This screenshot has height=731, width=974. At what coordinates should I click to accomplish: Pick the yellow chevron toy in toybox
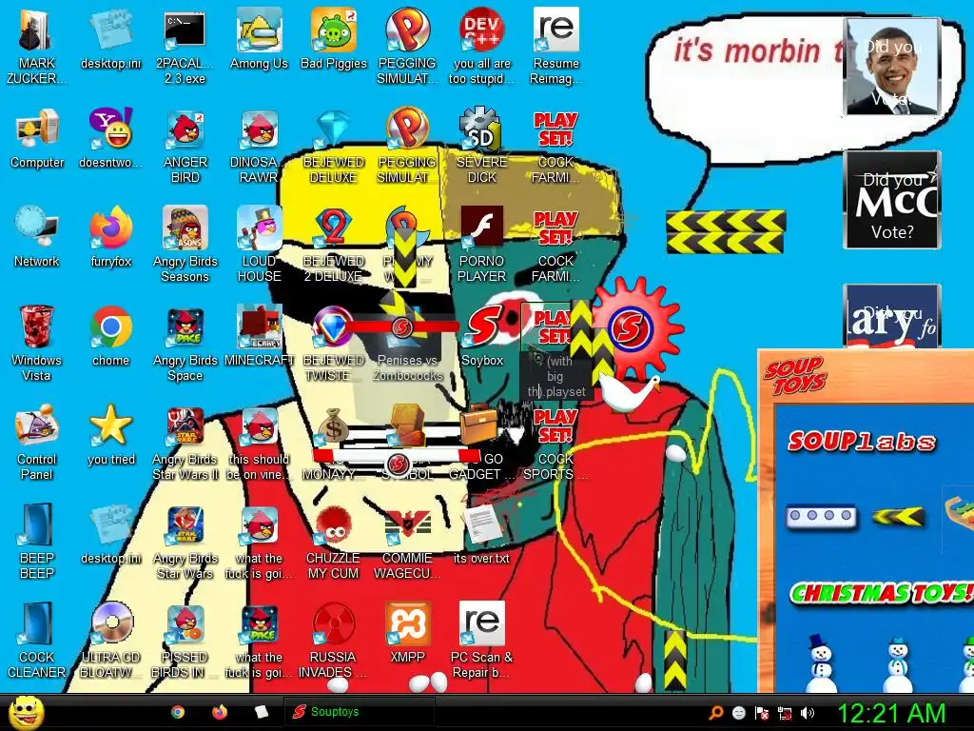coord(898,516)
